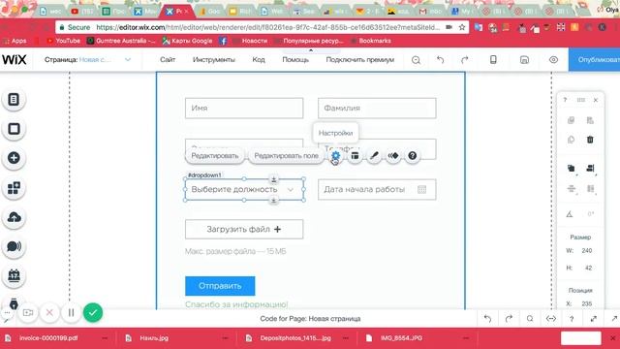Screen dimensions: 620x349
Task: Open the Инструменты menu
Action: click(x=214, y=60)
